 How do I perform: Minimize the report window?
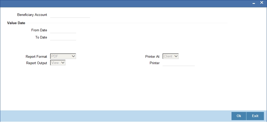coord(254,3)
